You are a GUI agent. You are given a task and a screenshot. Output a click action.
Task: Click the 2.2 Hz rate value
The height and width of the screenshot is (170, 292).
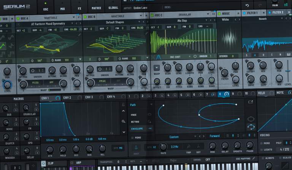click(175, 146)
